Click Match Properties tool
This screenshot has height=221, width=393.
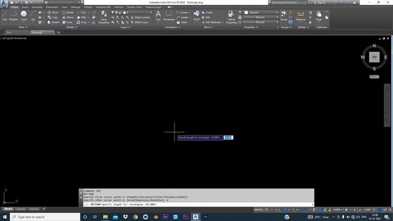coord(231,17)
